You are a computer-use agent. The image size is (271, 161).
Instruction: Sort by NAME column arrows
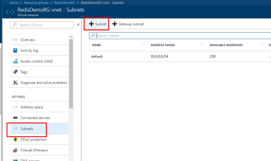[143, 45]
